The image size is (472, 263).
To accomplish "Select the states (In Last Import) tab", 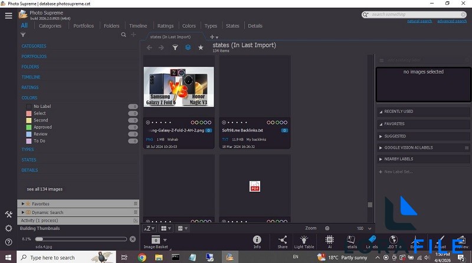I will [x=171, y=37].
